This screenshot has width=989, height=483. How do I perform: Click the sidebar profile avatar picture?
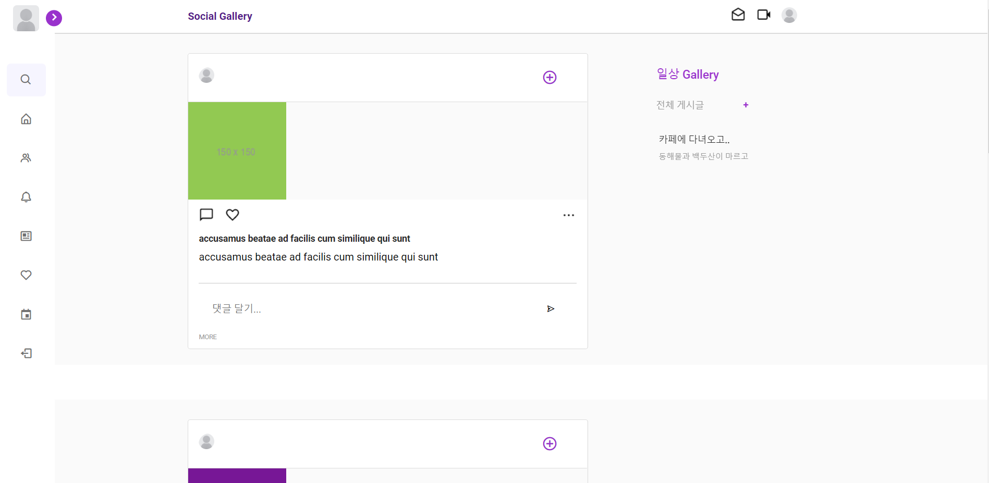(x=26, y=18)
